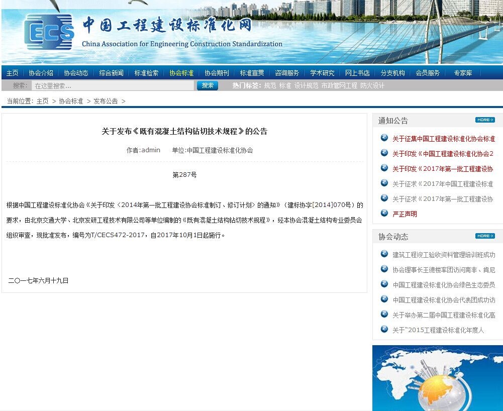Click bullet icon beside 严正声明
This screenshot has width=503, height=411.
coord(384,214)
